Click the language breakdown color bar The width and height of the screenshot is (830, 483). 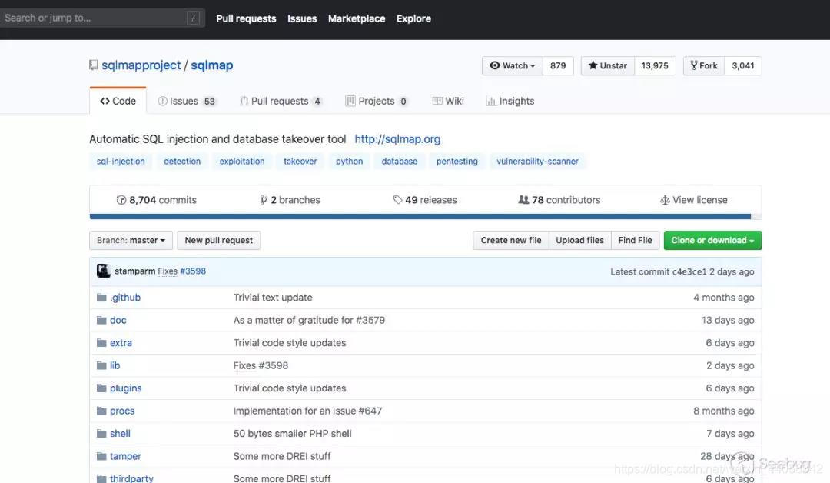(x=426, y=217)
